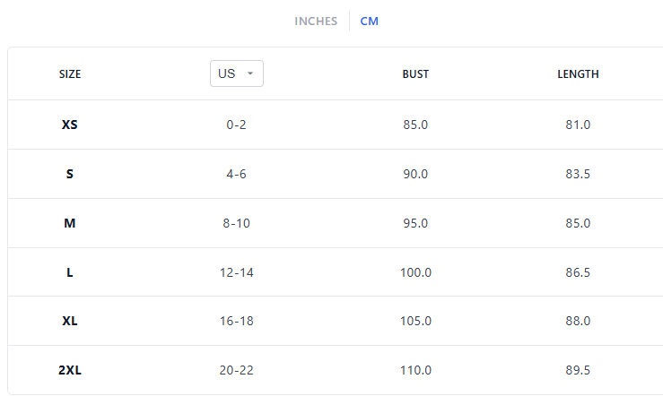Select the XS size row label
Viewport: 663px width, 396px height.
point(70,125)
